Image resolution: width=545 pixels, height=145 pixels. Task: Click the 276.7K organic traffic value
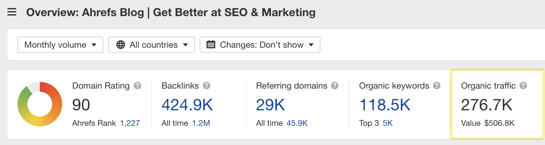tap(487, 105)
